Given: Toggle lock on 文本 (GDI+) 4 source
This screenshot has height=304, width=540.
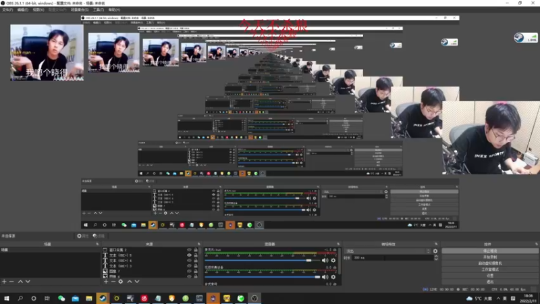Looking at the screenshot, I should pos(196,261).
